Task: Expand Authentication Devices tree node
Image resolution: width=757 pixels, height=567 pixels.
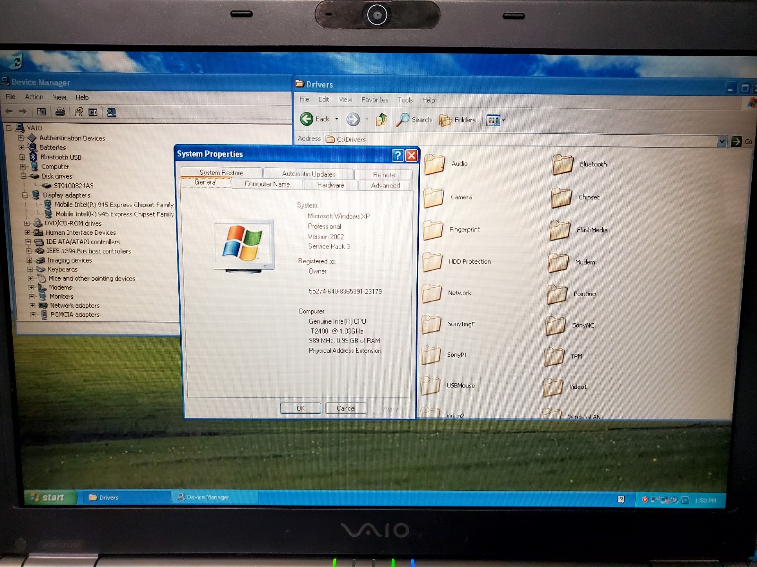Action: tap(21, 138)
